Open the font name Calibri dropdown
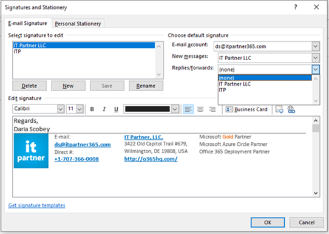 click(61, 109)
